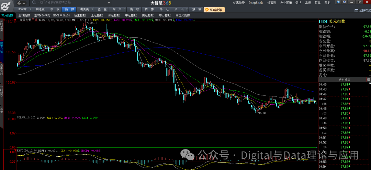371x170 pixels.
Task: Expand the 期货 dropdown arrow
Action: 125,10
